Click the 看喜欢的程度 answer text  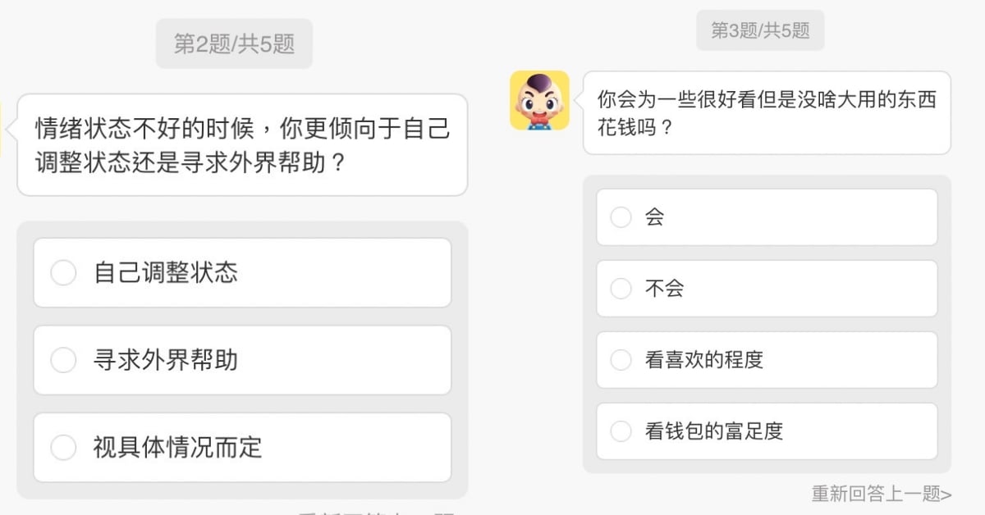703,360
